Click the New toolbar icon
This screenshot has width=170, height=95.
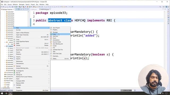pyautogui.click(x=2, y=7)
